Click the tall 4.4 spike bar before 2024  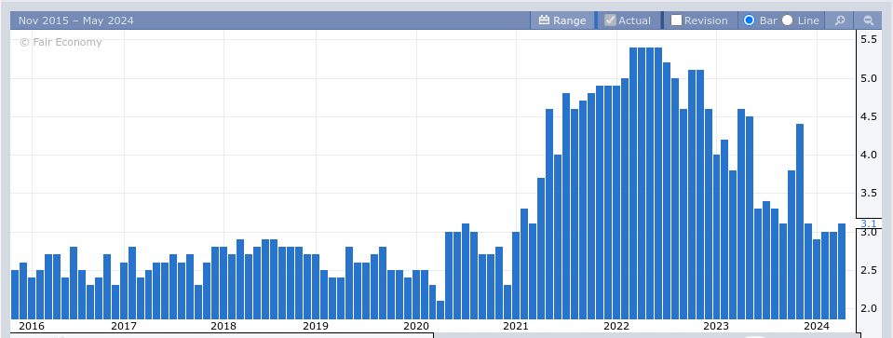click(x=800, y=222)
